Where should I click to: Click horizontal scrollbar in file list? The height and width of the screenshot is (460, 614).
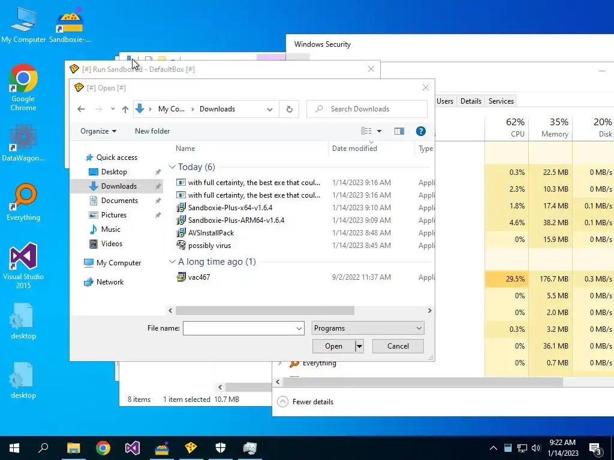(x=264, y=311)
